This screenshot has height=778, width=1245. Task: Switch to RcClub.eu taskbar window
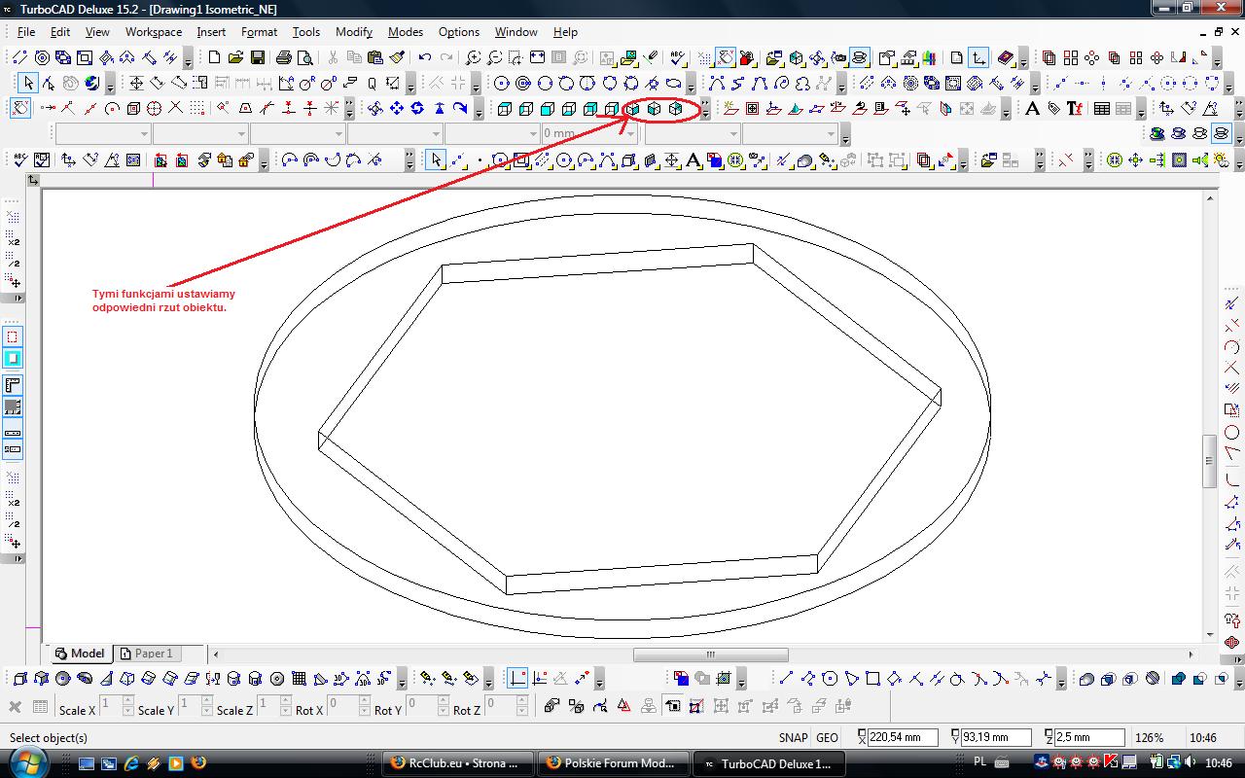tap(458, 763)
